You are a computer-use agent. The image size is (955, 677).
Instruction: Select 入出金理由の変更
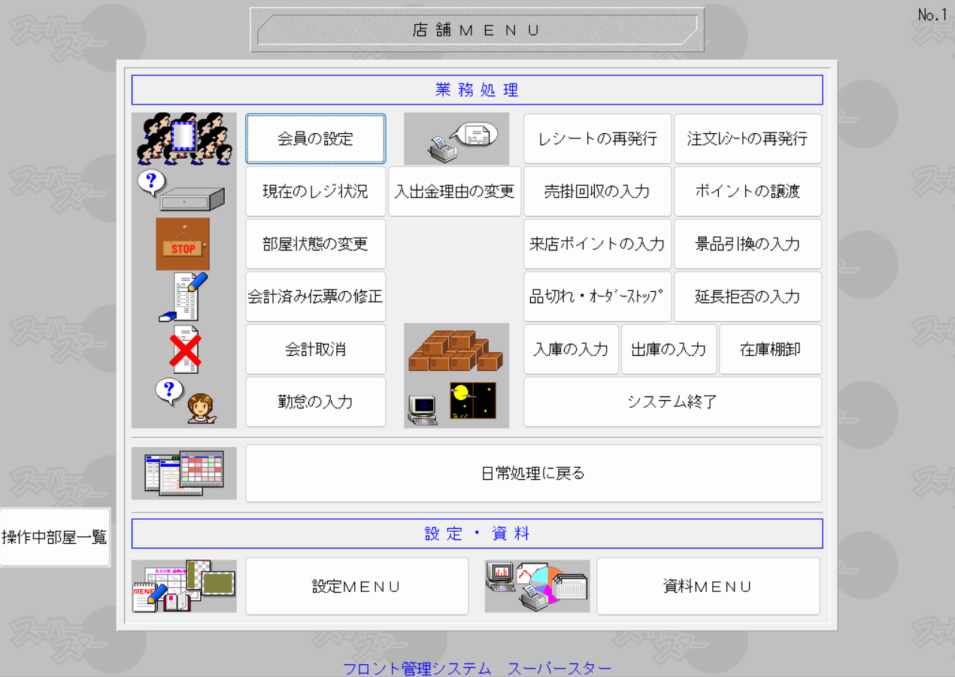point(455,191)
